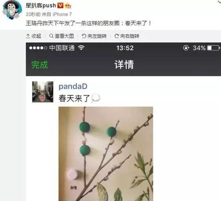This screenshot has height=201, width=221.
Task: Open the 星扒客push username link
Action: [41, 5]
